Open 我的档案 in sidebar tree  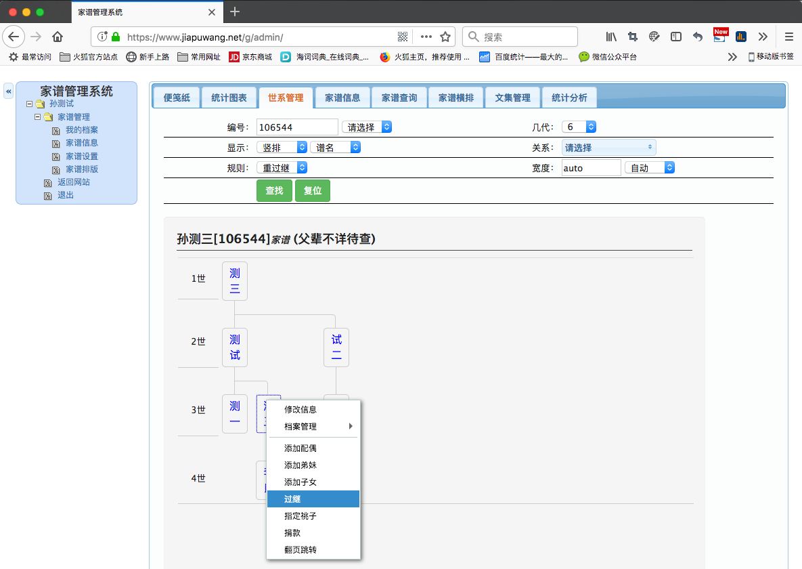pyautogui.click(x=81, y=130)
